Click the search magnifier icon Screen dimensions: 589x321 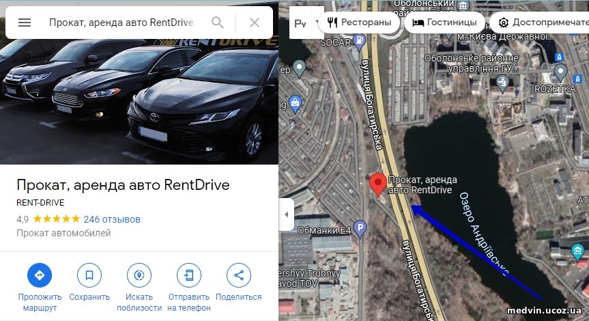(218, 23)
